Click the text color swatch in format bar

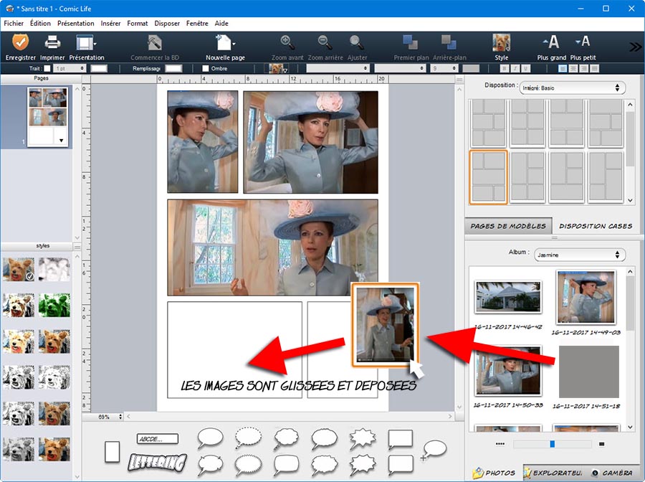[471, 68]
